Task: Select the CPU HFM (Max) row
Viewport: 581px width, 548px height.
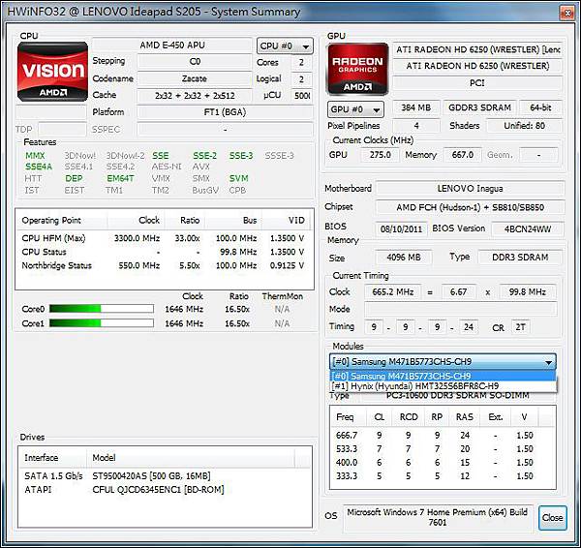Action: [165, 238]
